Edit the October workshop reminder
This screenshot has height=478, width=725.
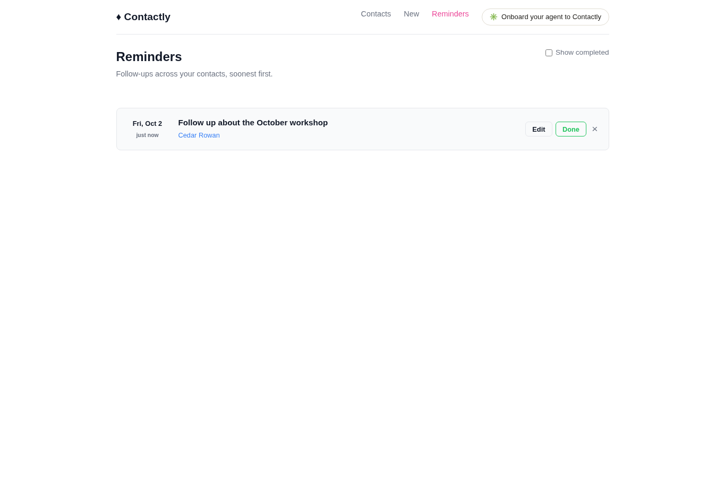(x=539, y=129)
